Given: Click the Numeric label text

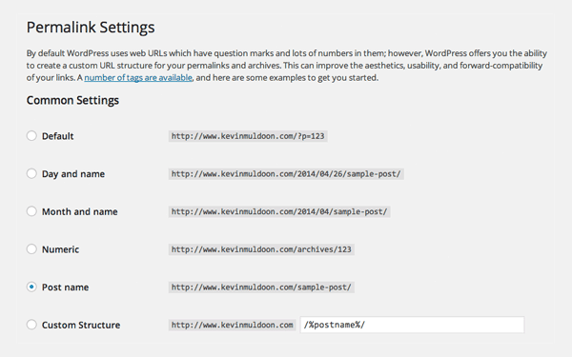Looking at the screenshot, I should [x=61, y=249].
